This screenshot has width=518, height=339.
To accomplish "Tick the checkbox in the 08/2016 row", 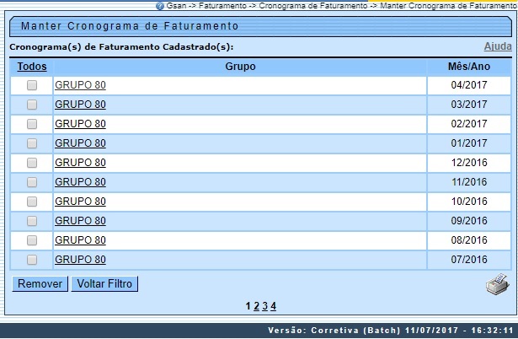I will point(32,240).
